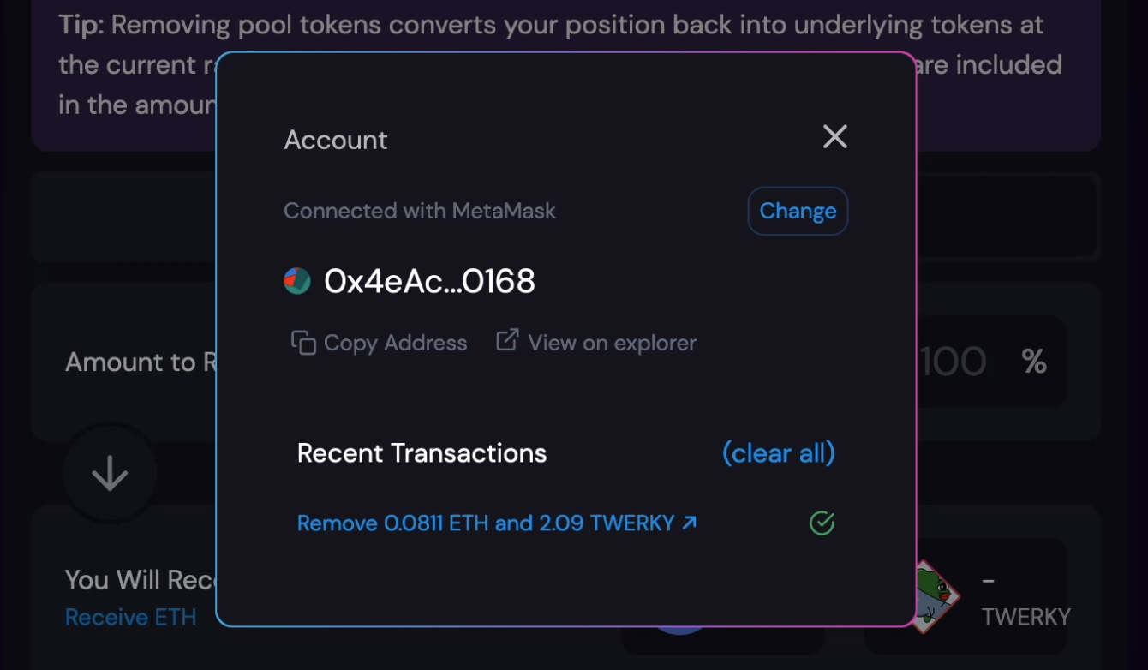Click the Connected with MetaMask label
This screenshot has width=1148, height=670.
click(x=420, y=211)
